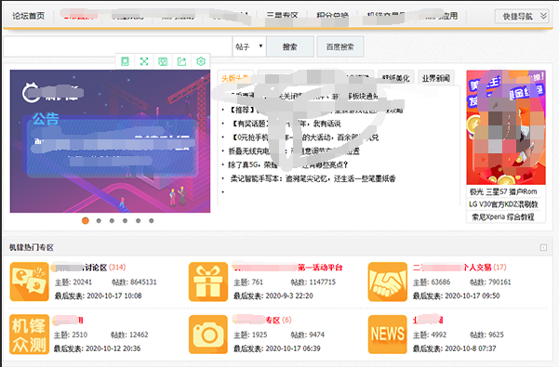Open the green settings gear icon
Image resolution: width=559 pixels, height=367 pixels.
[x=201, y=61]
